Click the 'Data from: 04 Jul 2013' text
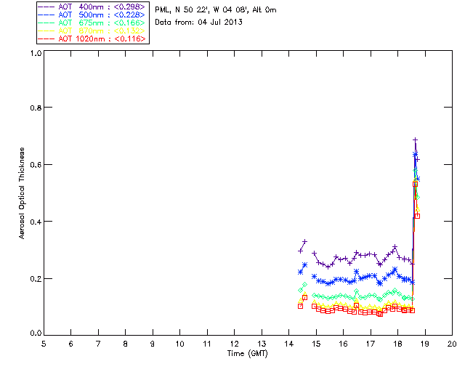The width and height of the screenshot is (465, 372). [198, 23]
